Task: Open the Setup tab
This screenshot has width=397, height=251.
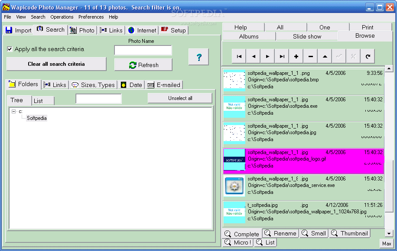Action: pos(173,30)
